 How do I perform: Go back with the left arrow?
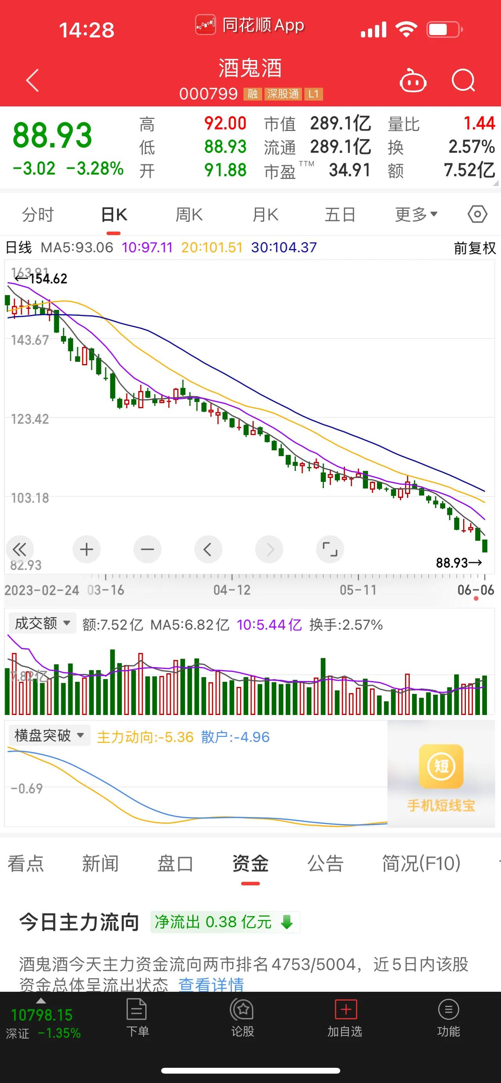(32, 80)
